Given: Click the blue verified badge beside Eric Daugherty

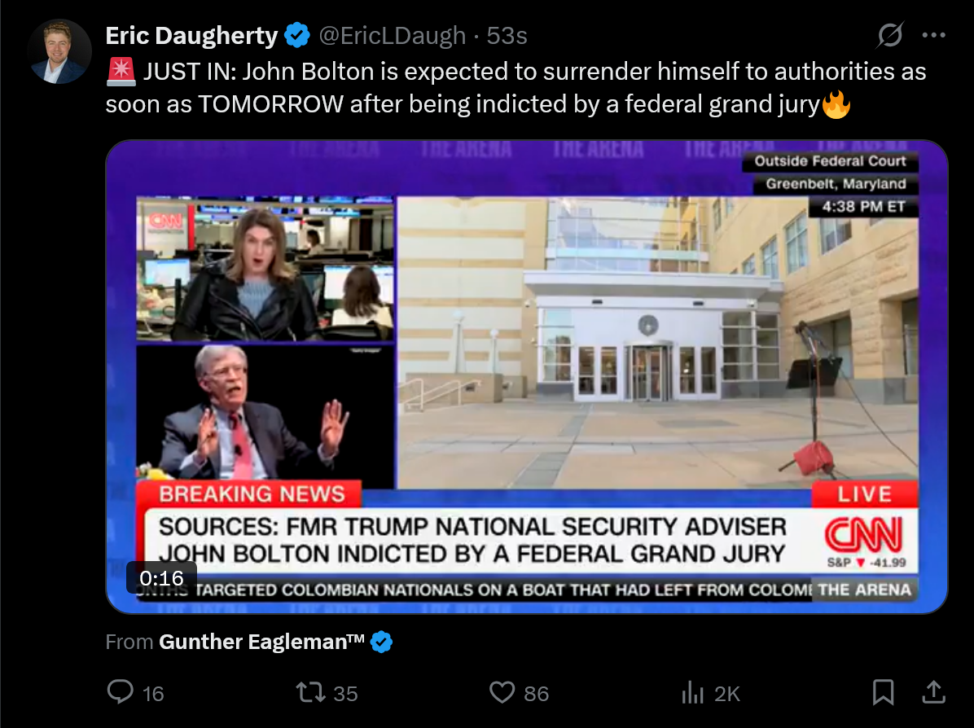Looking at the screenshot, I should 297,35.
